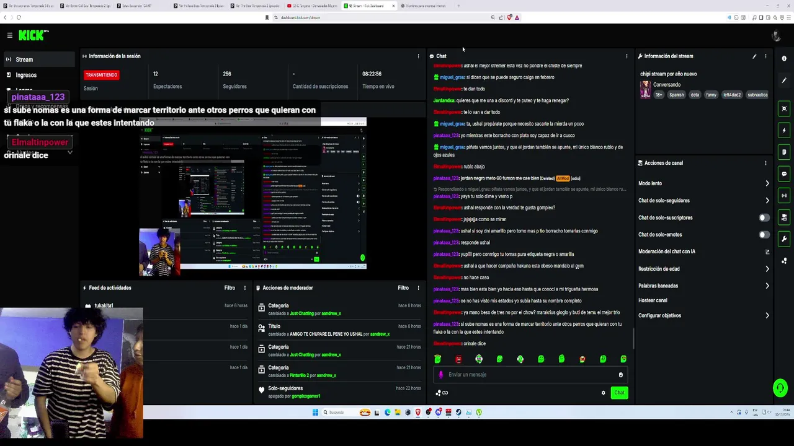Click the channel points infinity icon
This screenshot has height=446, width=794.
coord(442,393)
